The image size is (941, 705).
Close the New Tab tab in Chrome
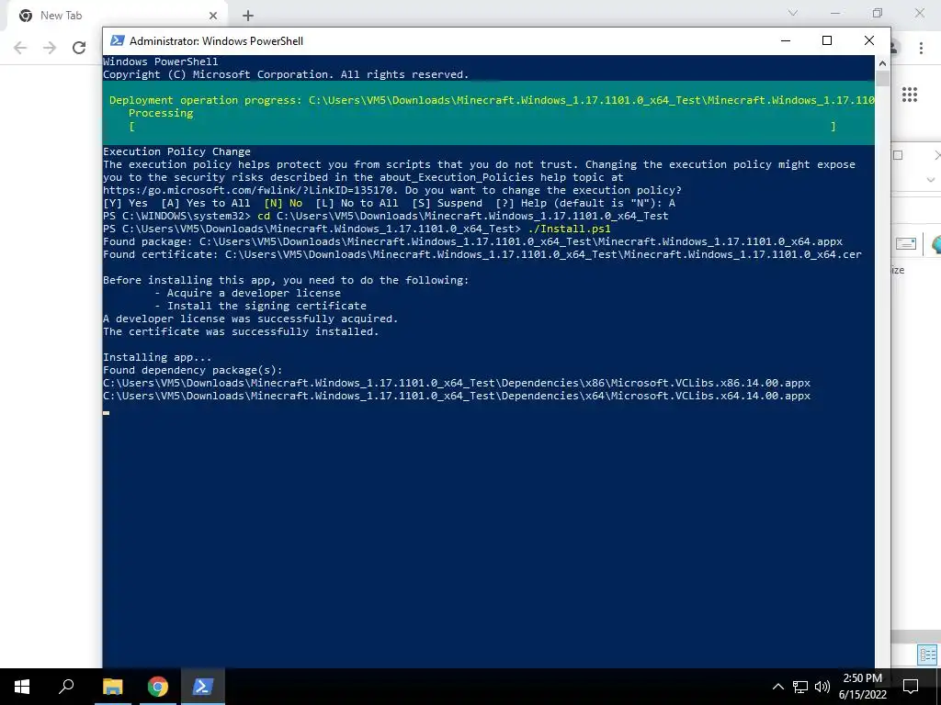click(x=213, y=16)
